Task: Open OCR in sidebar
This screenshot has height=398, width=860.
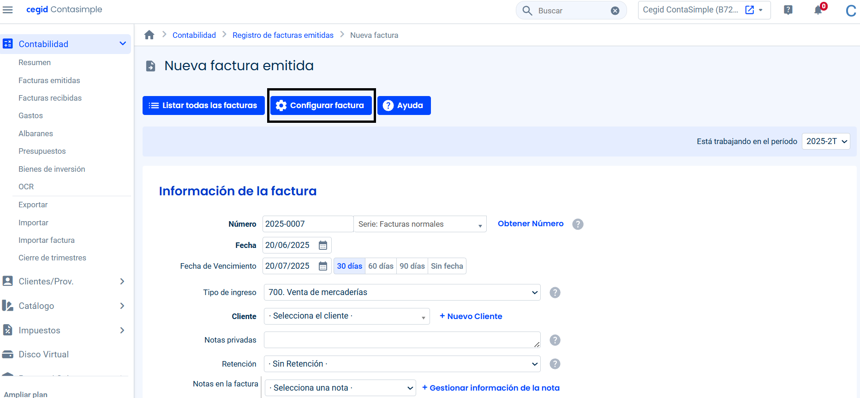Action: [26, 187]
